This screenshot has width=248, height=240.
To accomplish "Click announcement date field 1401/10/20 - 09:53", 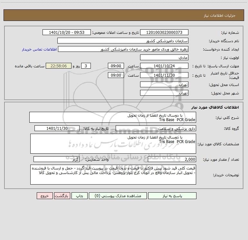I will [67, 32].
